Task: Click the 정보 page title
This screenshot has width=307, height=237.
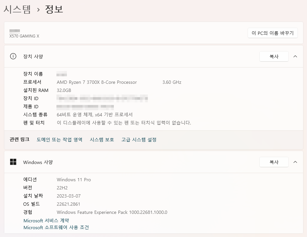Action: pyautogui.click(x=54, y=9)
